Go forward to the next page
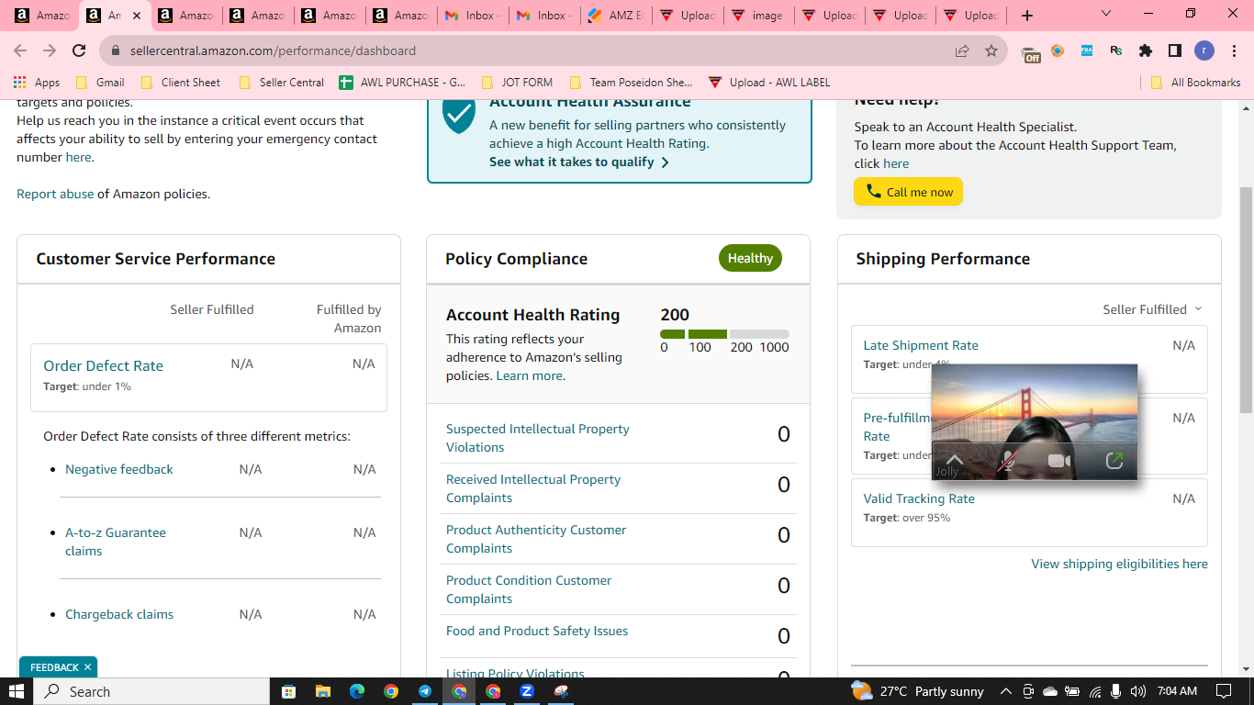 (x=50, y=50)
